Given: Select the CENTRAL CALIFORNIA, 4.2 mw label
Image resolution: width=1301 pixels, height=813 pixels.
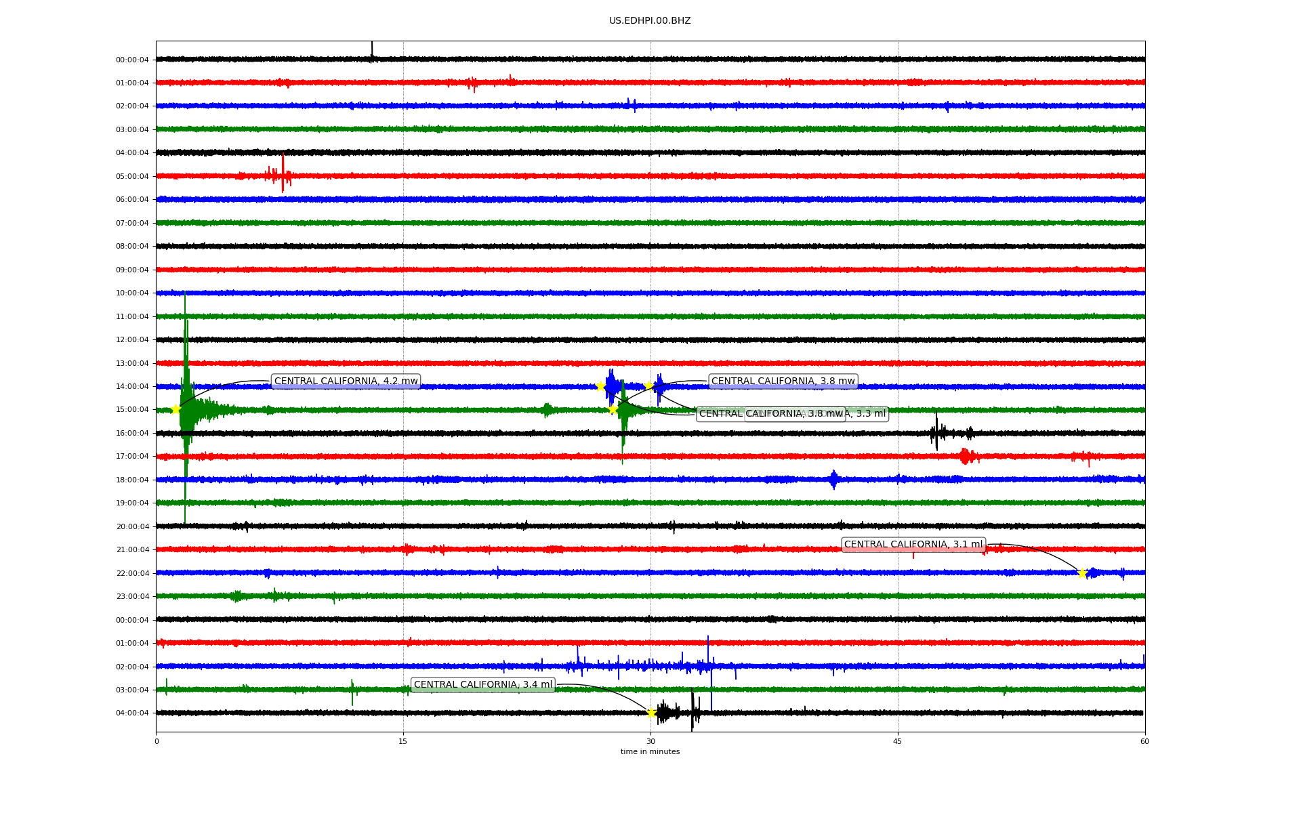Looking at the screenshot, I should click(346, 381).
